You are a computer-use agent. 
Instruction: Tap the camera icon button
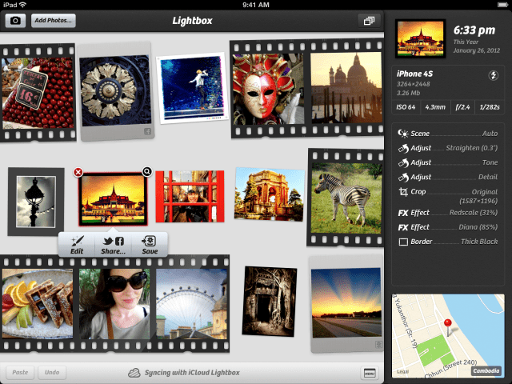pos(16,21)
